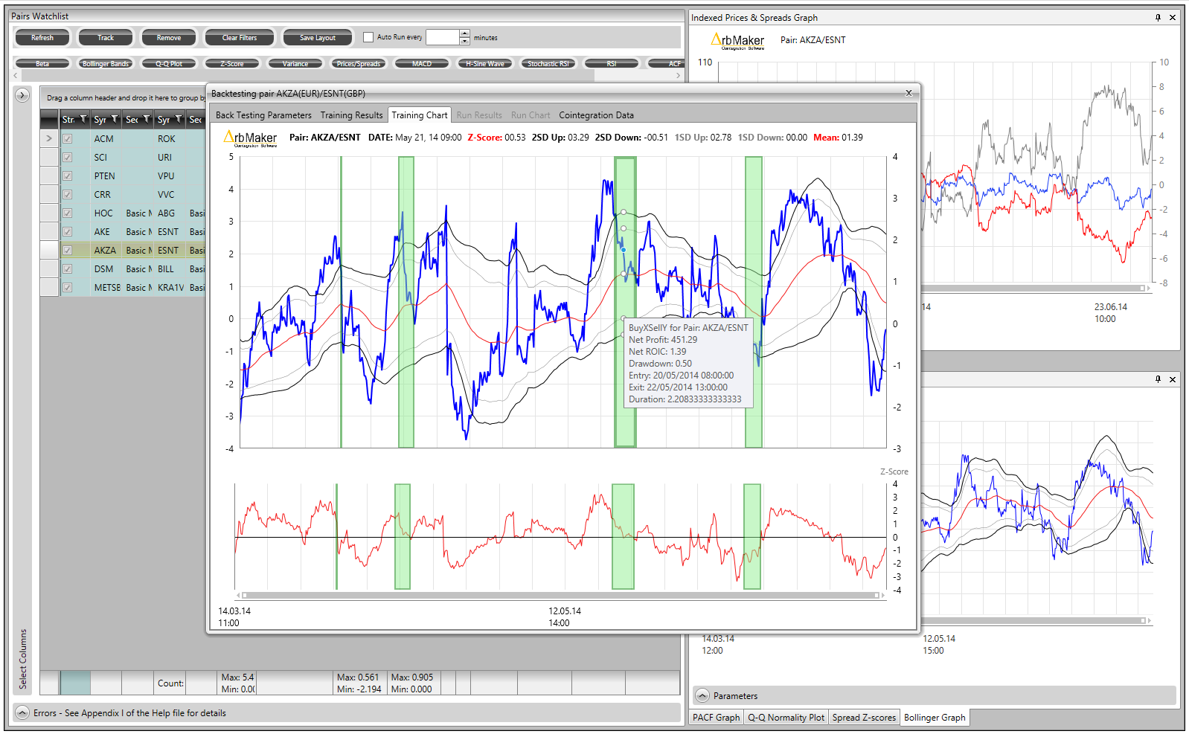
Task: Switch to the PACF Graph tab
Action: [x=717, y=718]
